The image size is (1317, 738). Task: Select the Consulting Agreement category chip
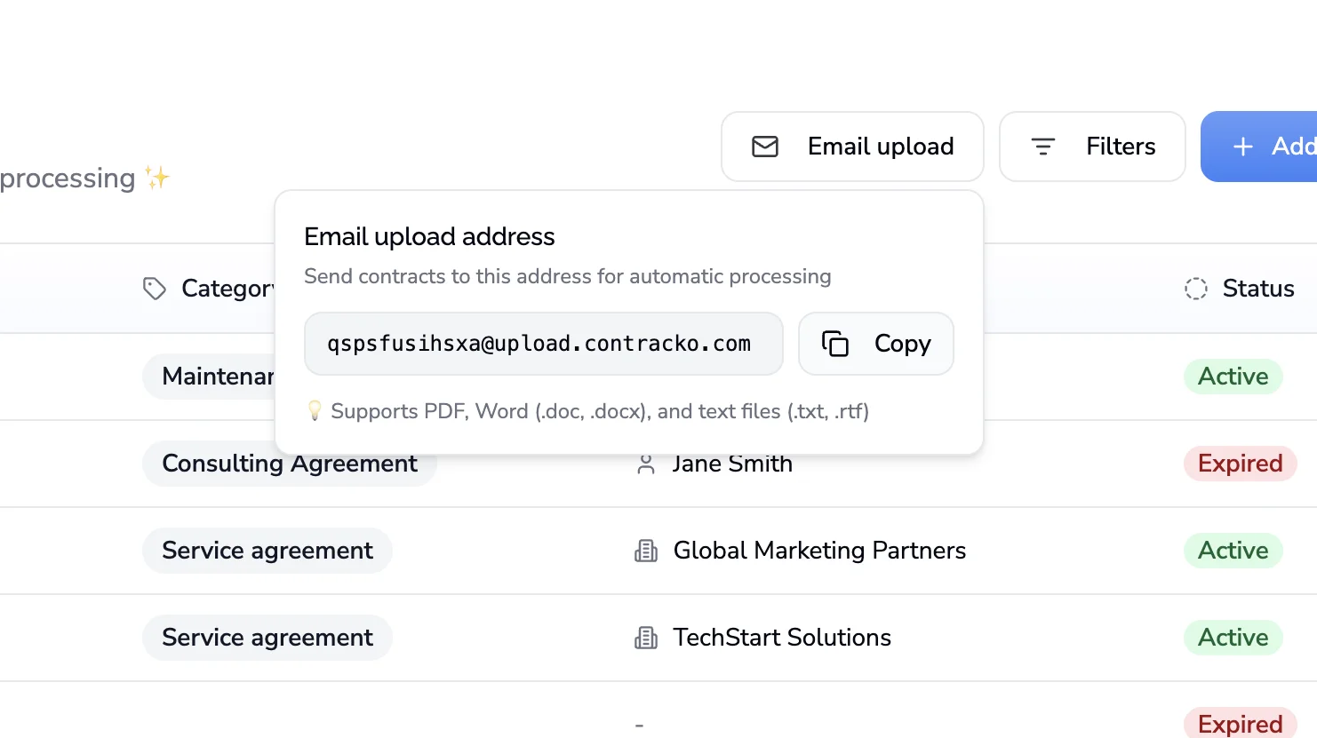click(x=289, y=463)
